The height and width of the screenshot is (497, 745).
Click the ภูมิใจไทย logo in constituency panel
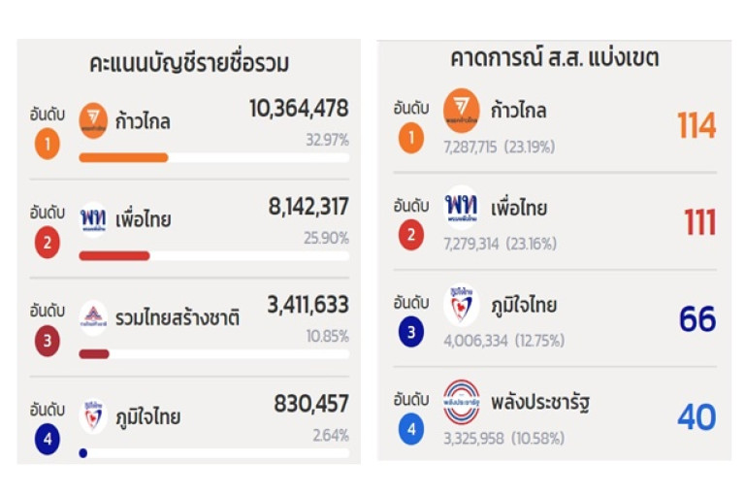(x=461, y=304)
